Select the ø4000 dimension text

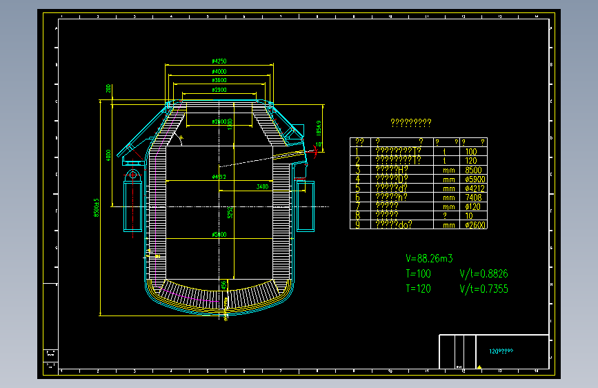[219, 71]
